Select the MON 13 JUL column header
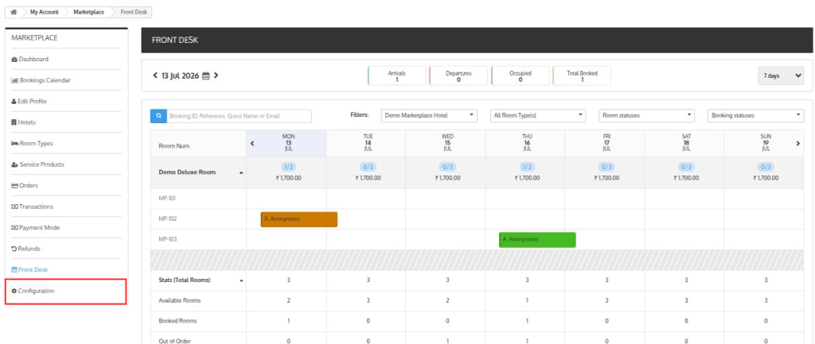The width and height of the screenshot is (815, 344). (x=288, y=143)
